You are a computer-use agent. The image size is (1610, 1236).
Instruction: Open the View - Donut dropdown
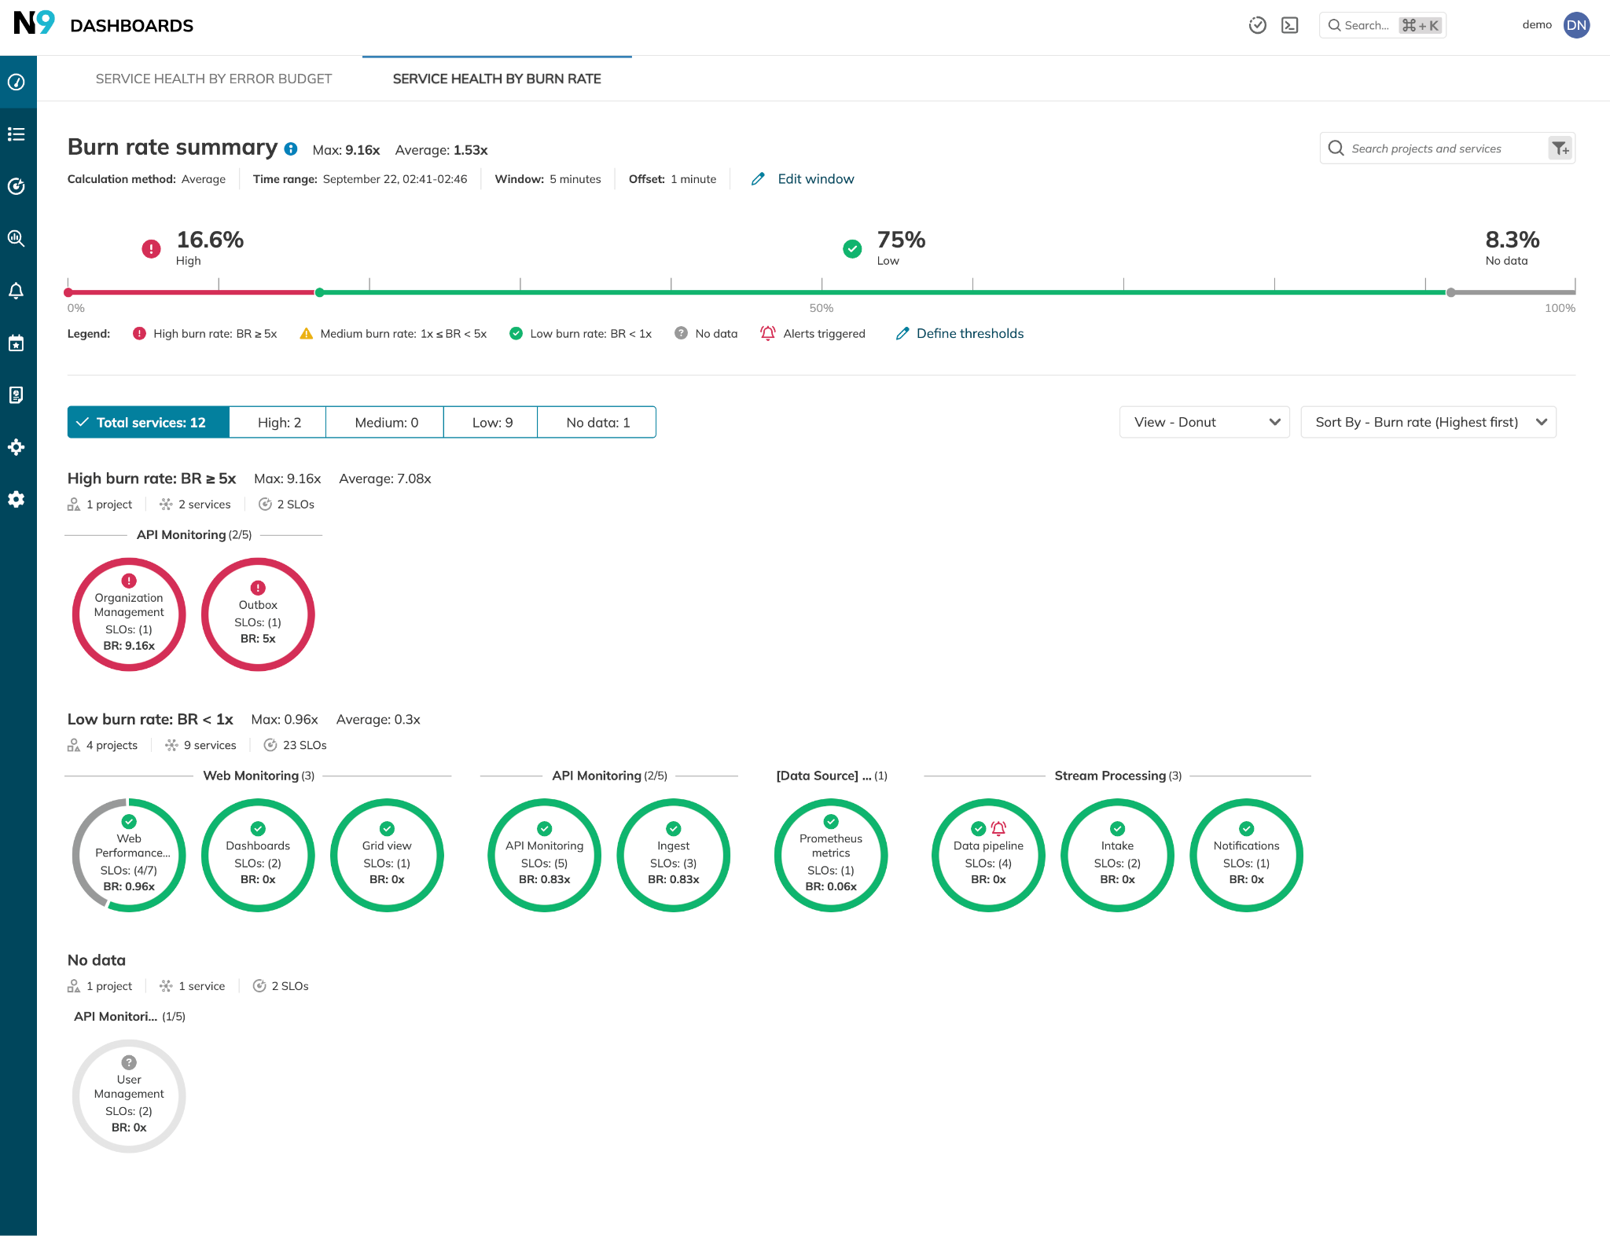click(1204, 422)
